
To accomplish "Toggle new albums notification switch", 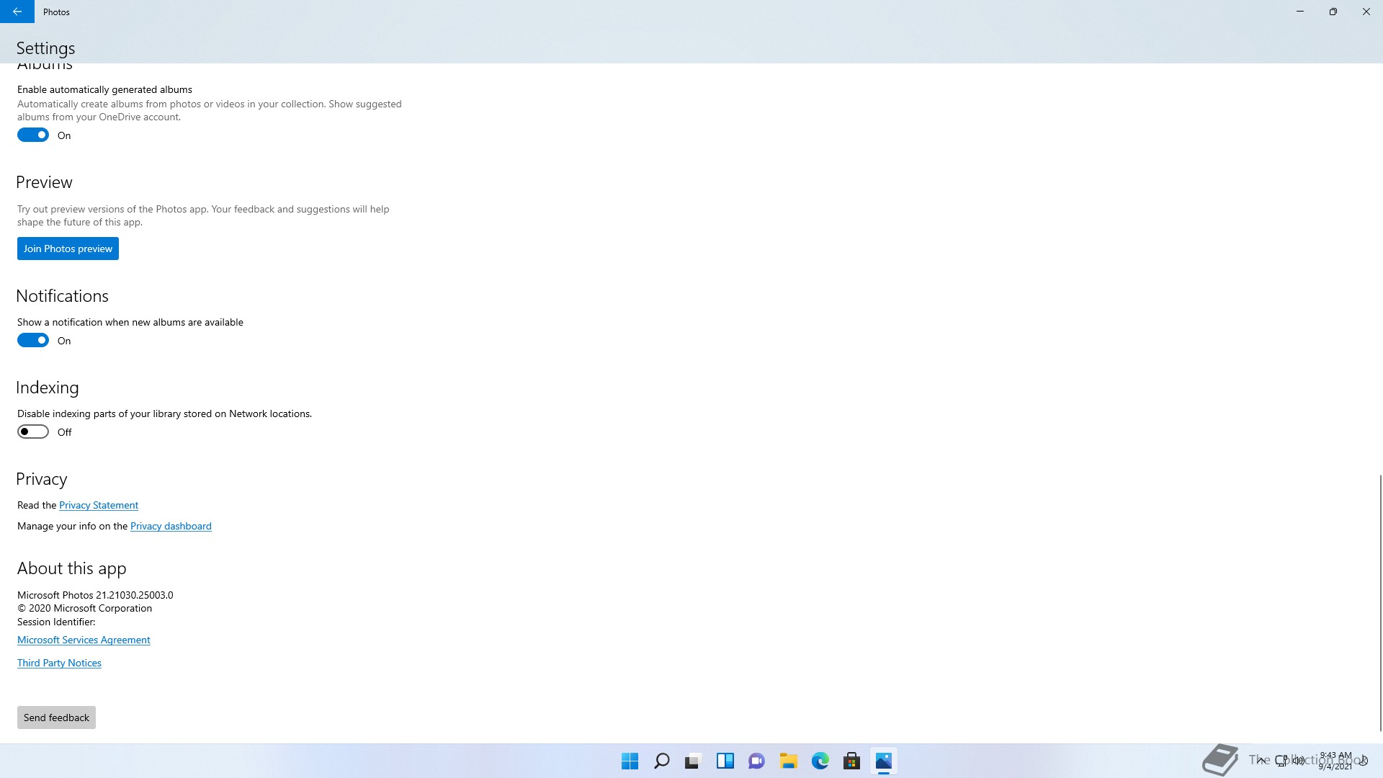I will pyautogui.click(x=33, y=341).
